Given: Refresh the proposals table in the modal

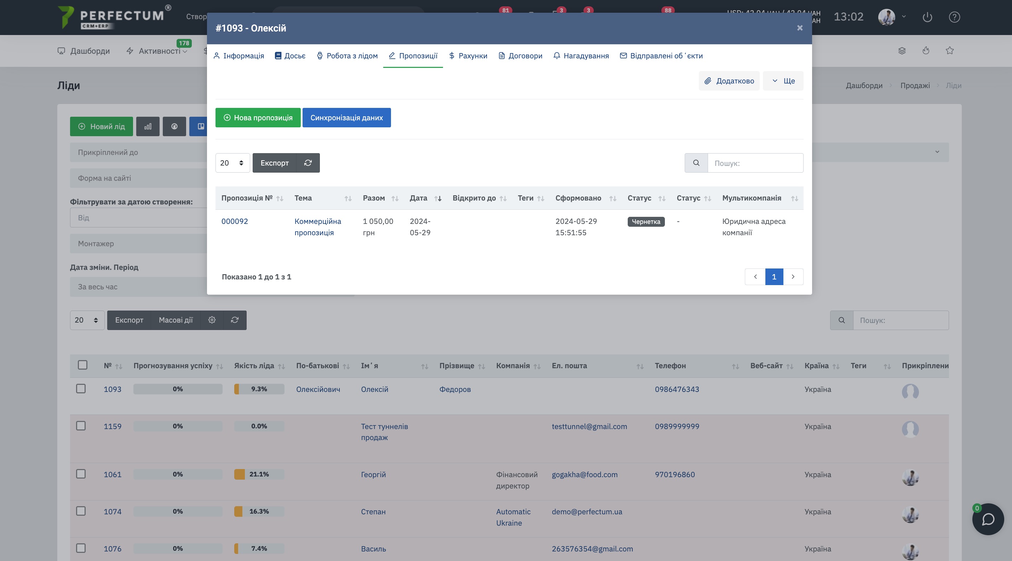Looking at the screenshot, I should click(308, 163).
